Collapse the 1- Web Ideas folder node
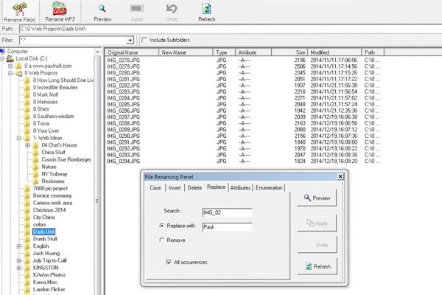This screenshot has height=295, width=442. (x=19, y=138)
